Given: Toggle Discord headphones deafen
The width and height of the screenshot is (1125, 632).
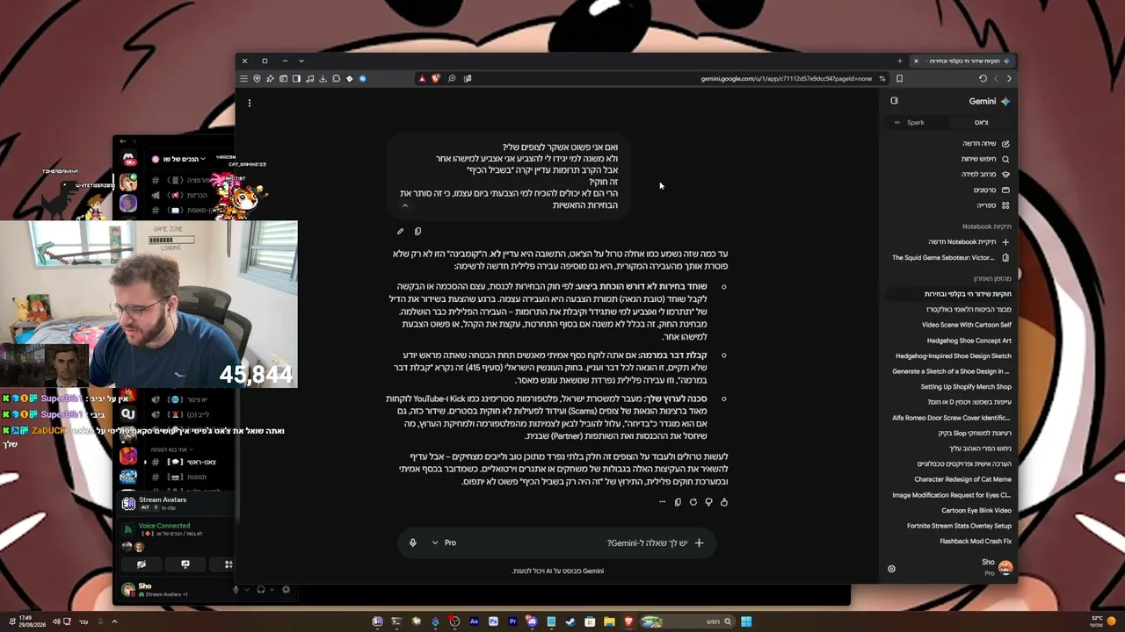Looking at the screenshot, I should [260, 589].
